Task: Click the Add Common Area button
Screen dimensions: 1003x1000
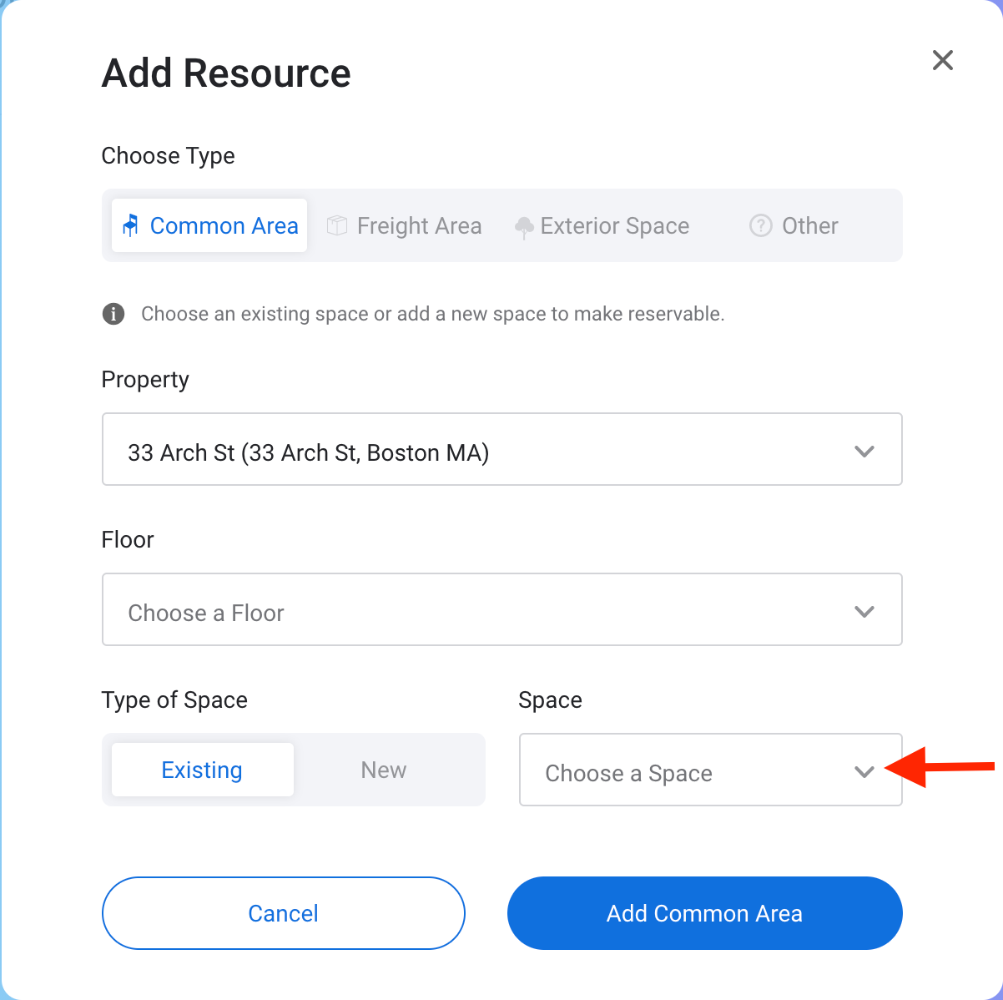Action: tap(704, 913)
